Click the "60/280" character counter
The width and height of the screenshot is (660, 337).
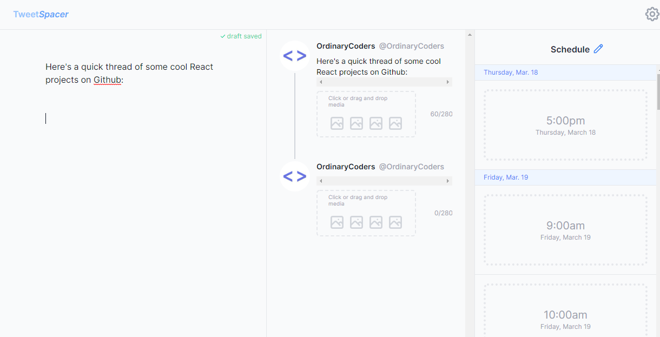click(x=441, y=114)
